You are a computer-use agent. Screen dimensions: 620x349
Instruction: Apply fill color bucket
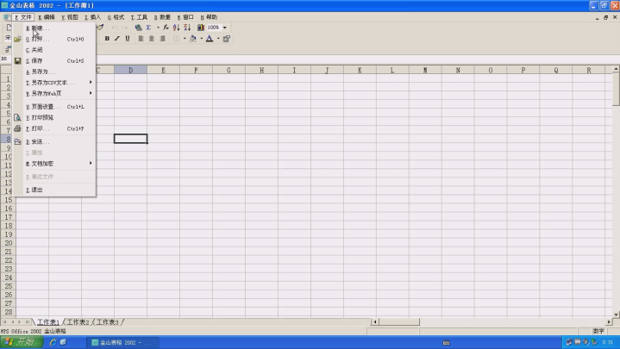pos(193,38)
